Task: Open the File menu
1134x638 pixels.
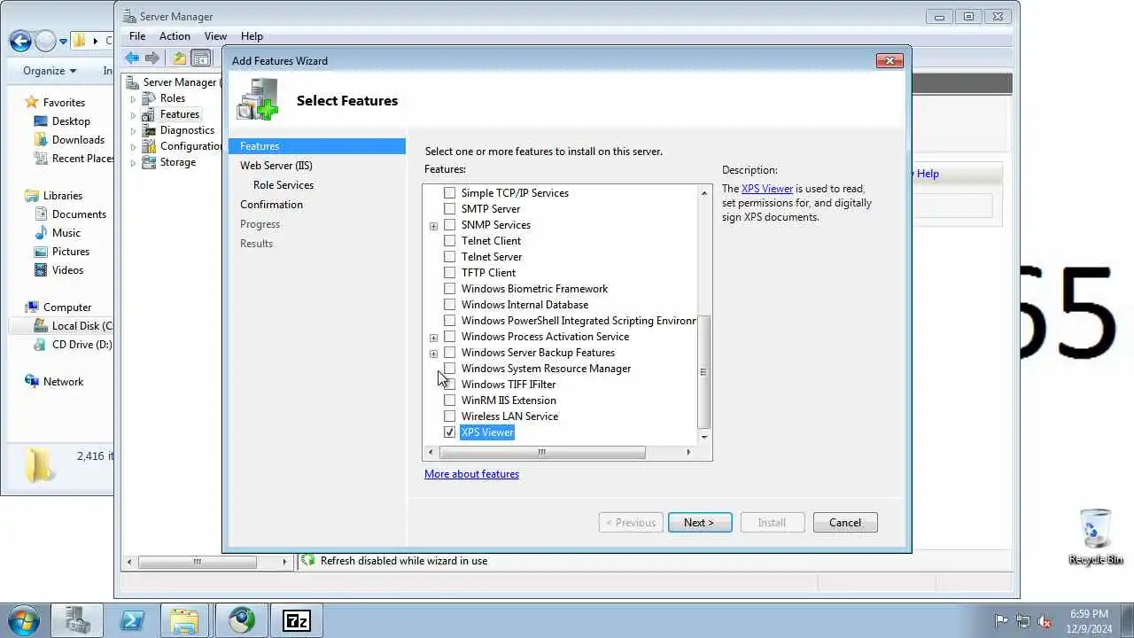Action: (137, 36)
